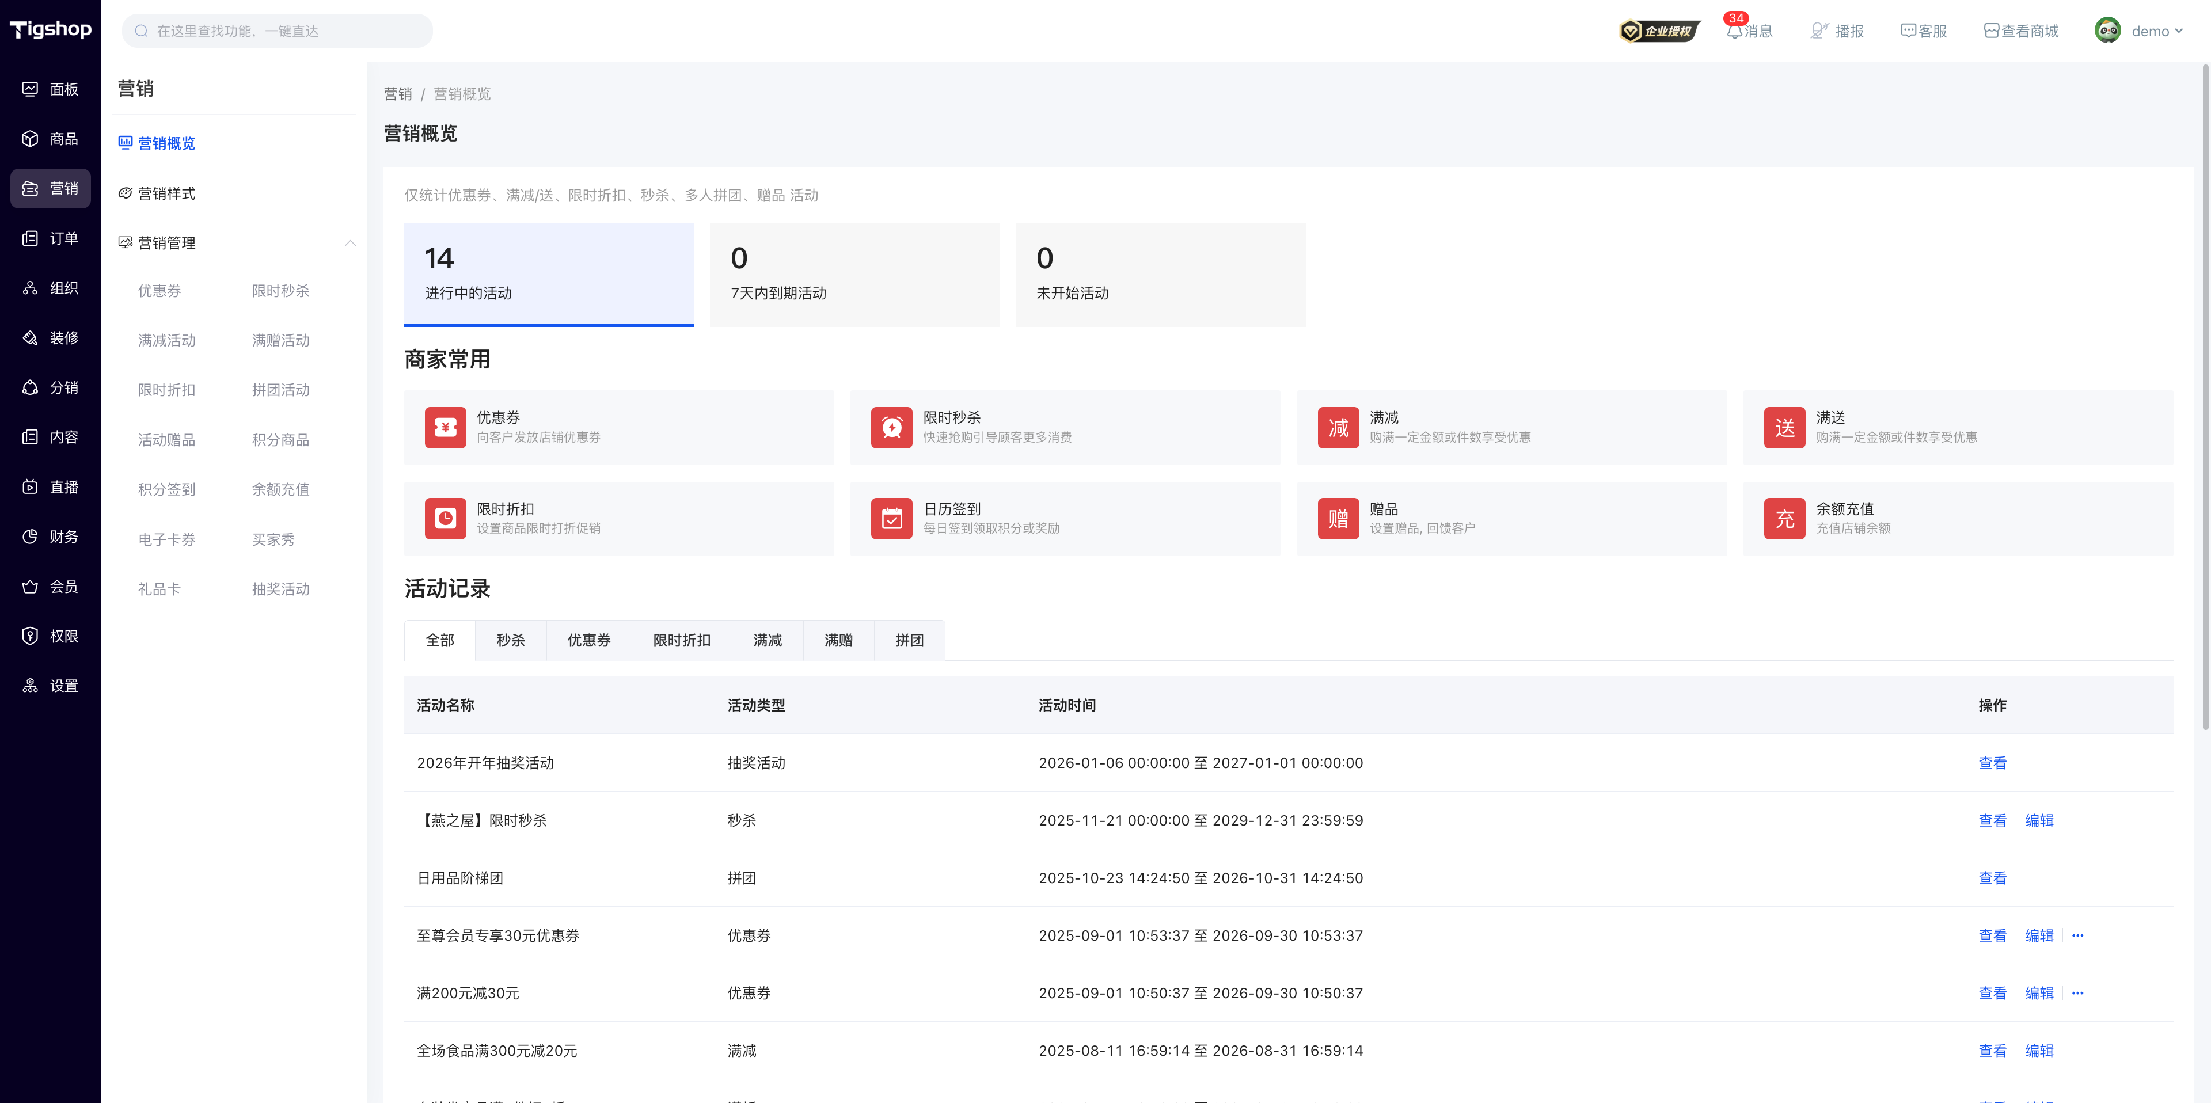
Task: Switch to the 优惠券 records tab
Action: pyautogui.click(x=589, y=640)
